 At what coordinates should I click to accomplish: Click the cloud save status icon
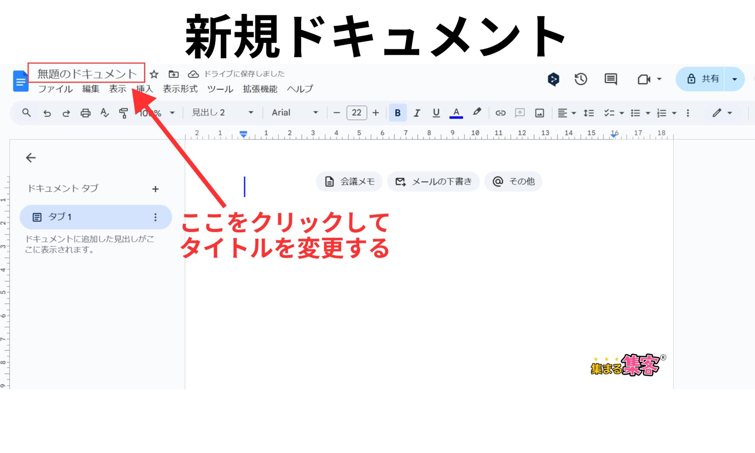[x=193, y=74]
